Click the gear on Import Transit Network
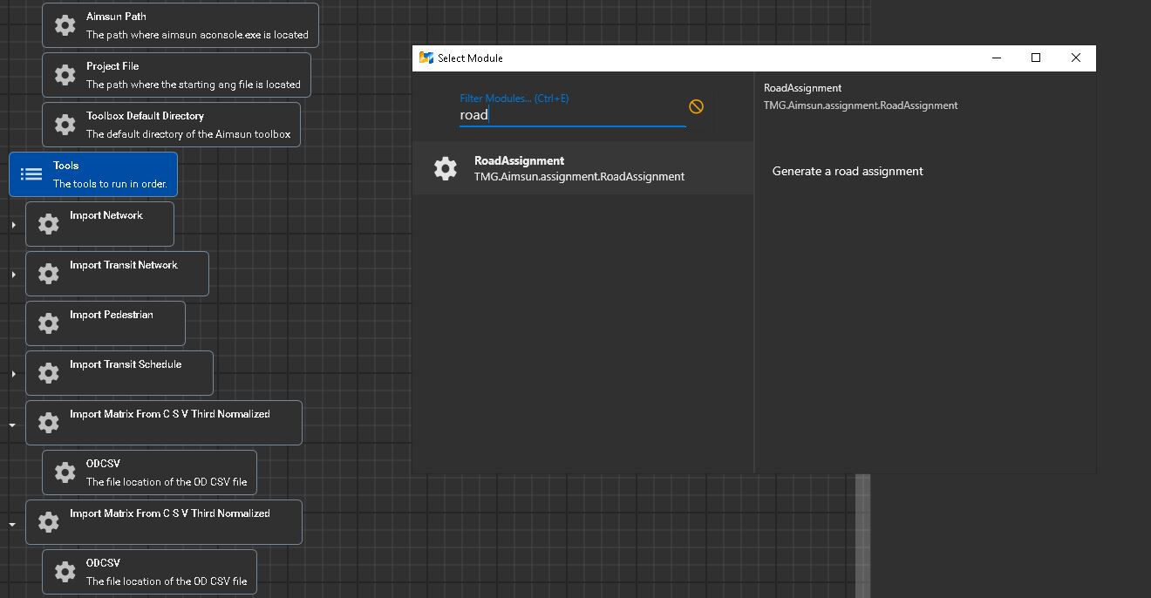Image resolution: width=1151 pixels, height=598 pixels. click(48, 273)
